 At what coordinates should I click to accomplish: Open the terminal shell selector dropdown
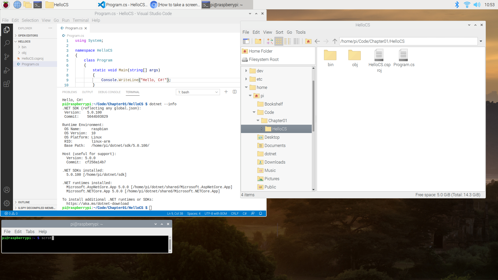coord(198,92)
